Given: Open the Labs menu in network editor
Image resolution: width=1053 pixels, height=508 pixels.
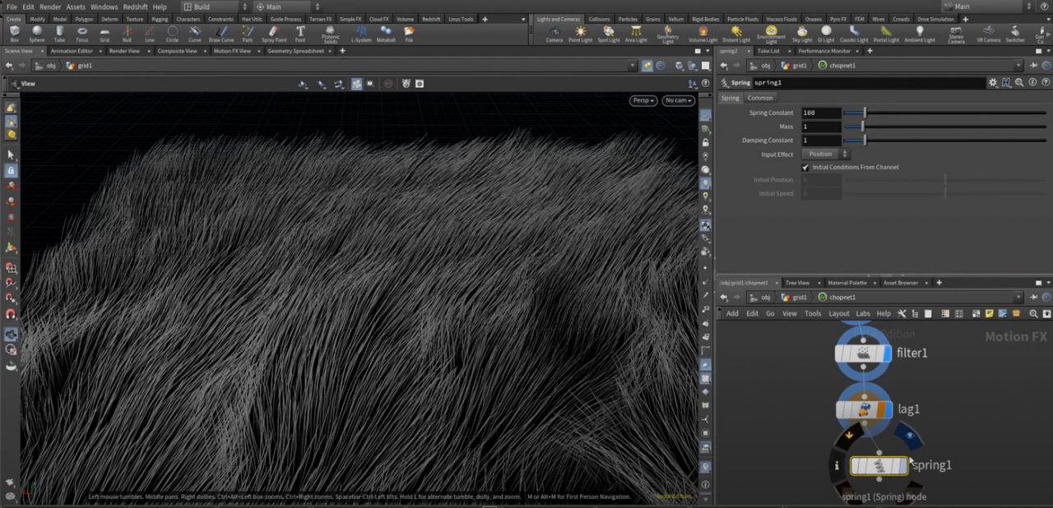Looking at the screenshot, I should tap(863, 313).
